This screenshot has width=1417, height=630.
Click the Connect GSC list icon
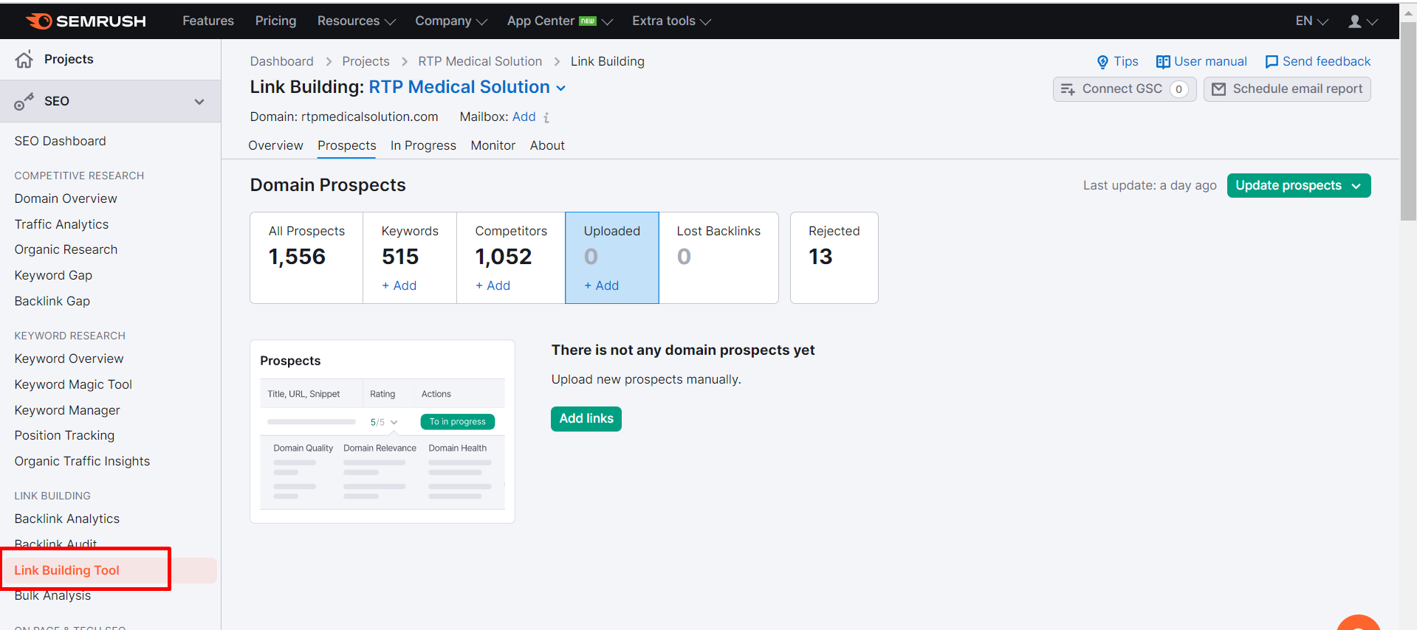[x=1068, y=89]
